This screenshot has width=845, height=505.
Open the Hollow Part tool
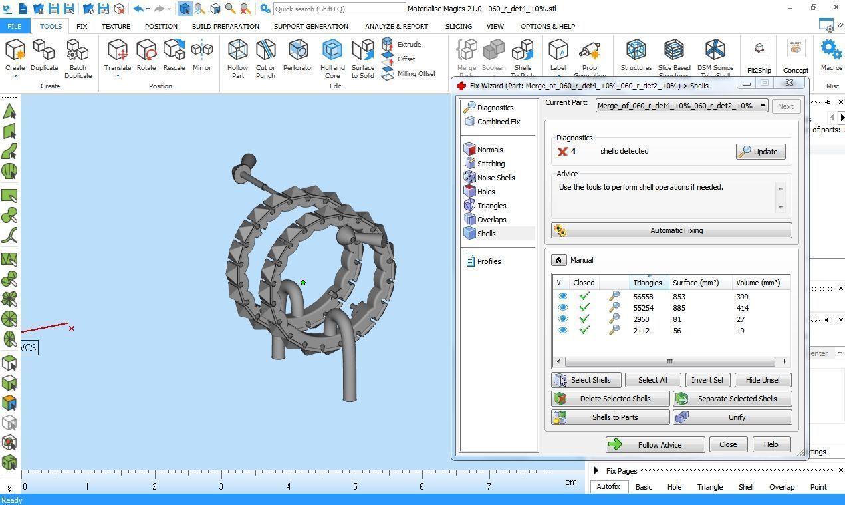[237, 59]
